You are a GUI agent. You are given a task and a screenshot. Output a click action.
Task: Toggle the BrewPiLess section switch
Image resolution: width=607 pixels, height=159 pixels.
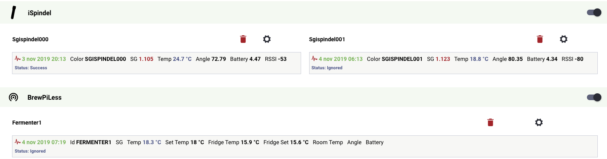click(594, 97)
